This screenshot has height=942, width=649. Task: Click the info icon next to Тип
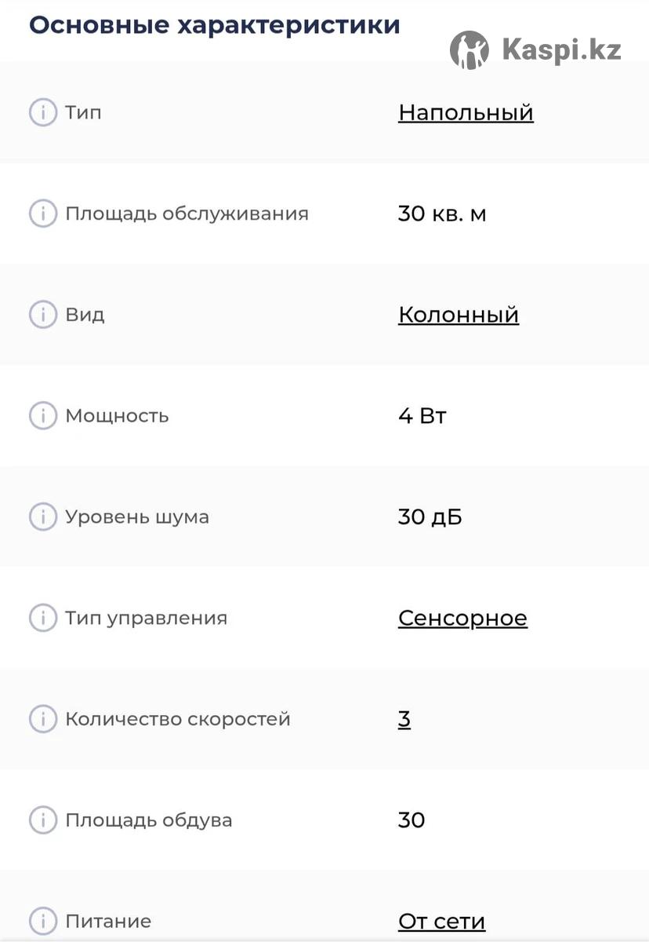pyautogui.click(x=43, y=112)
